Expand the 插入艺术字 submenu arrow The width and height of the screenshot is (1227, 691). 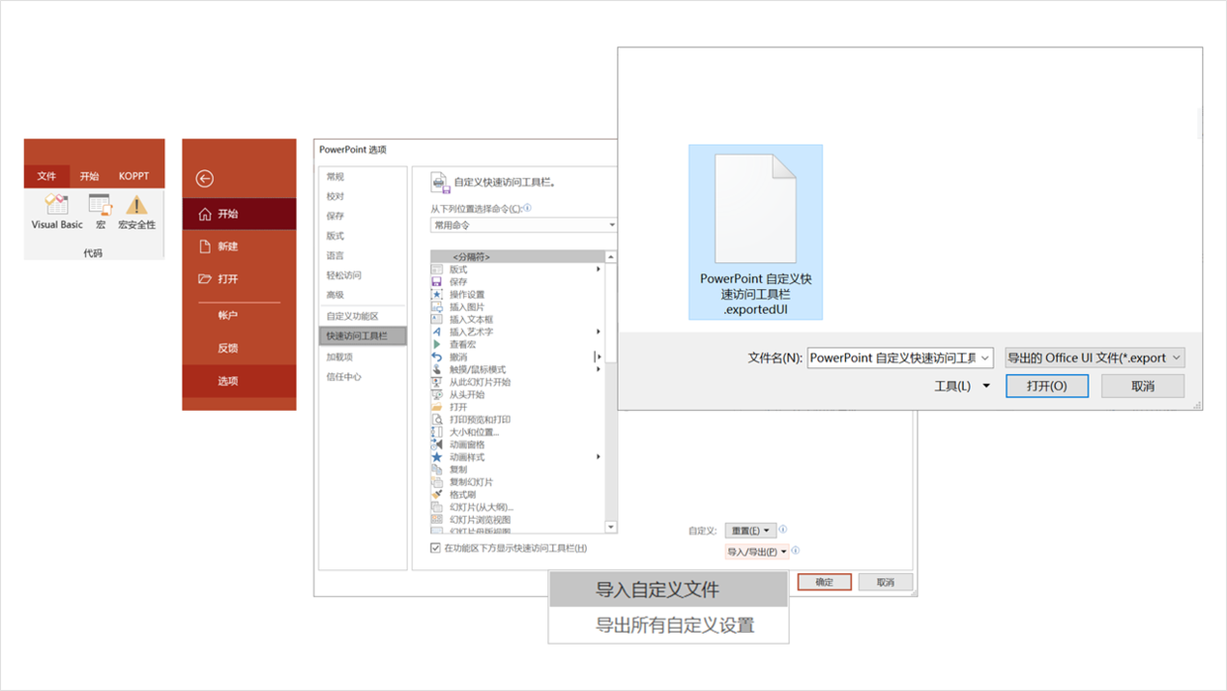[x=599, y=332]
